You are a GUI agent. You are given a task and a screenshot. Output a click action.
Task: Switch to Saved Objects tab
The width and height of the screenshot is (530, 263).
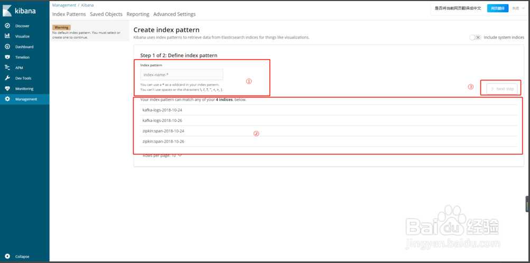[106, 14]
